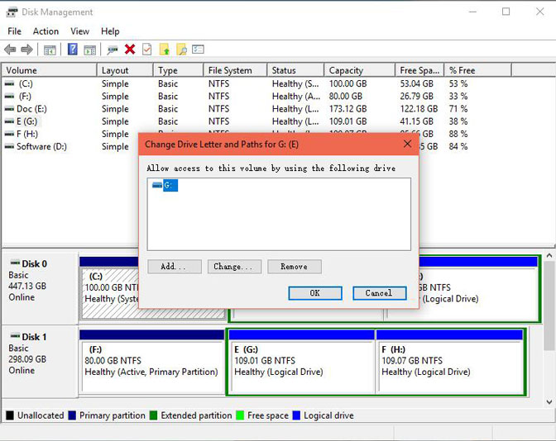Click the scroll down arrow in disk pane

[x=549, y=401]
